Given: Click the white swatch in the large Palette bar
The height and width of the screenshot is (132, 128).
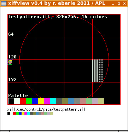Looking at the screenshot, I should click(x=17, y=101).
